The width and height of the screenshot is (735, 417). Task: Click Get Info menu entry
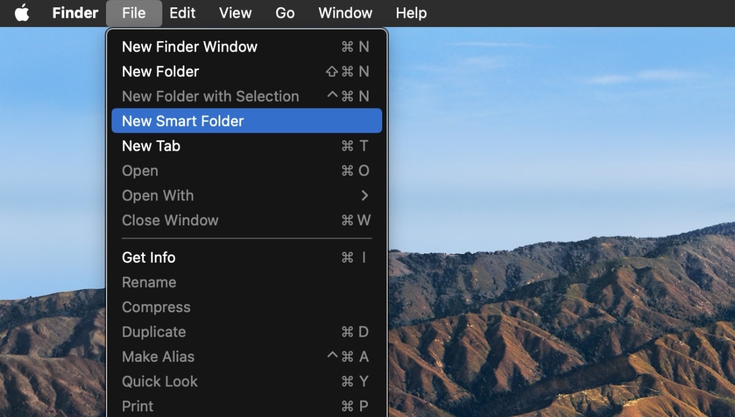tap(149, 258)
